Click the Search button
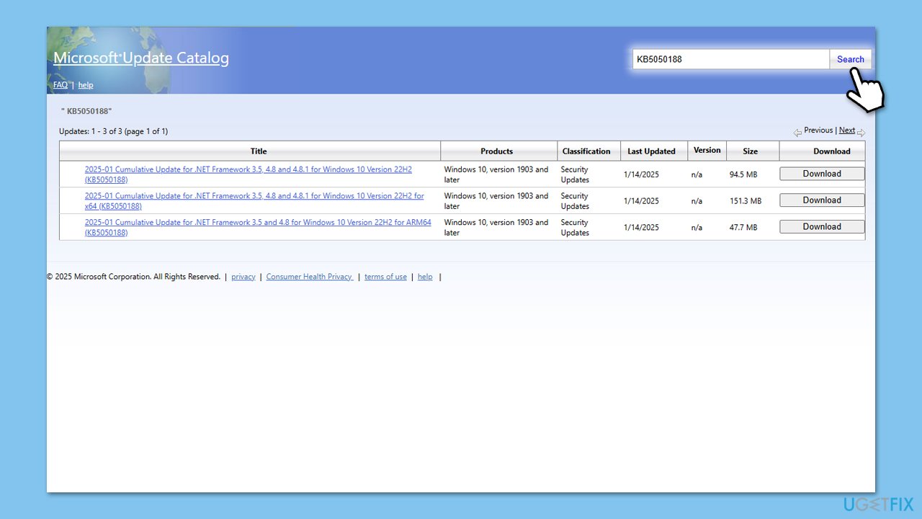 pyautogui.click(x=851, y=59)
